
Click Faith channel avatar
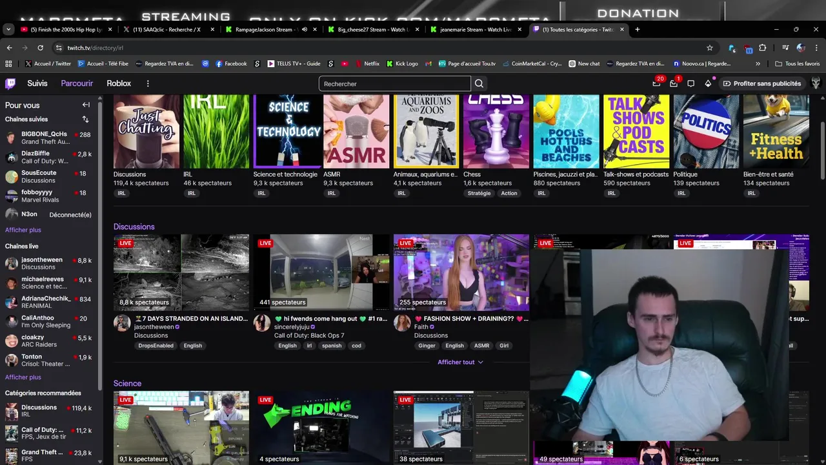402,323
